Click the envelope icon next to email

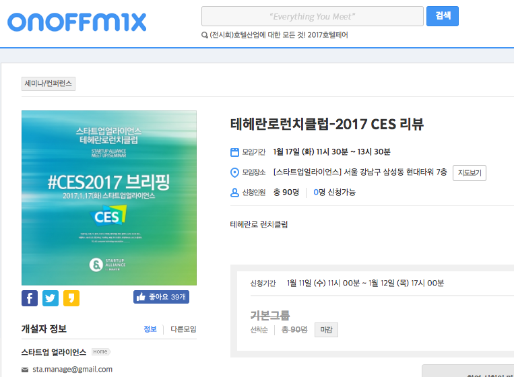click(25, 370)
